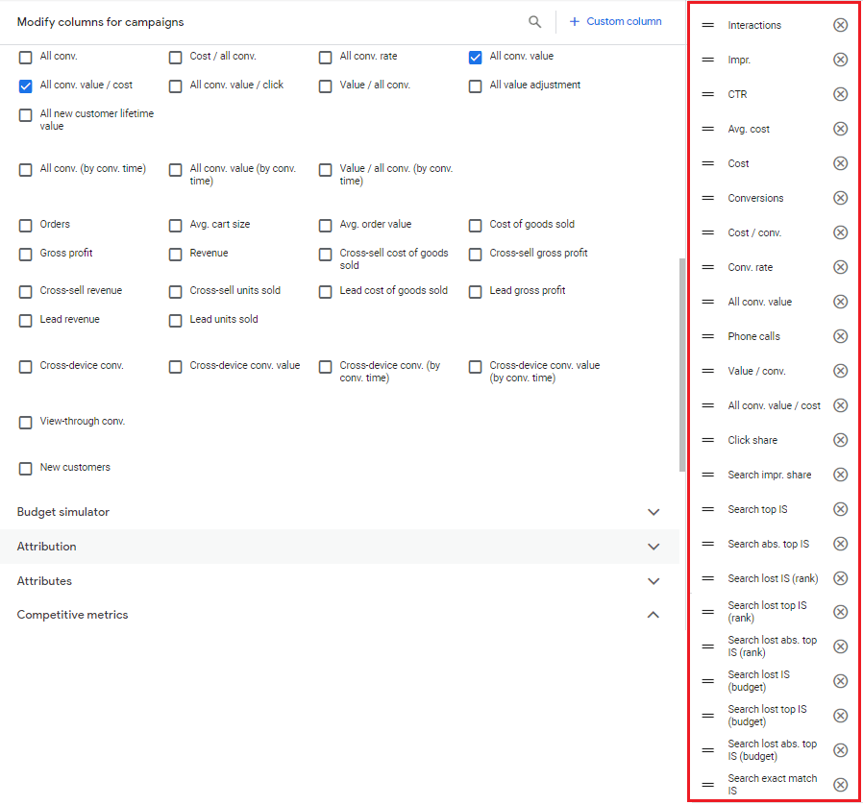Tick the All conv. rate checkbox
Viewport: 863px width, 805px height.
coord(325,58)
